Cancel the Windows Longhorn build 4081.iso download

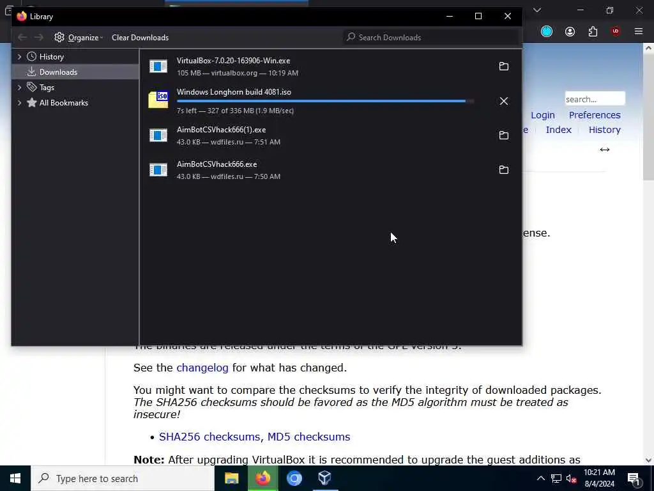coord(503,101)
